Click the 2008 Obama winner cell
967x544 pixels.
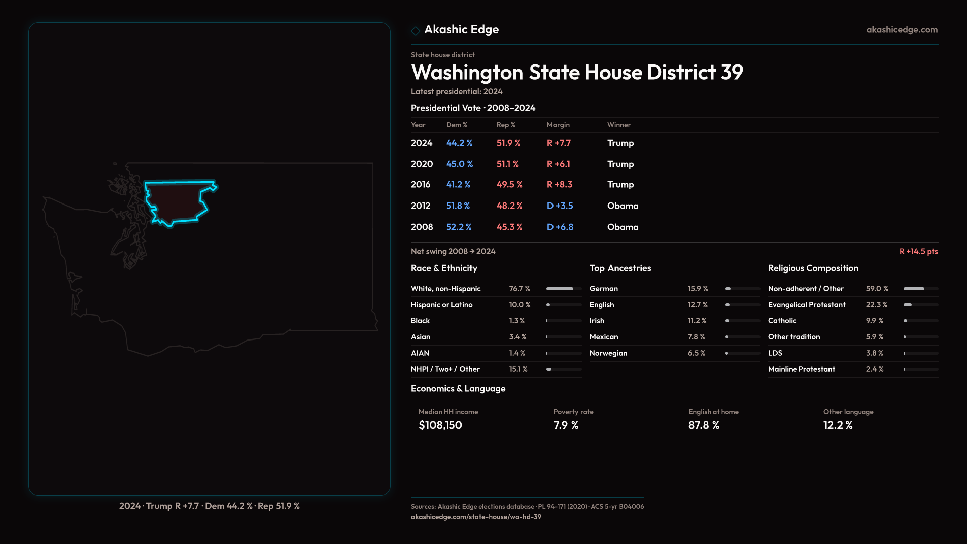pyautogui.click(x=623, y=227)
